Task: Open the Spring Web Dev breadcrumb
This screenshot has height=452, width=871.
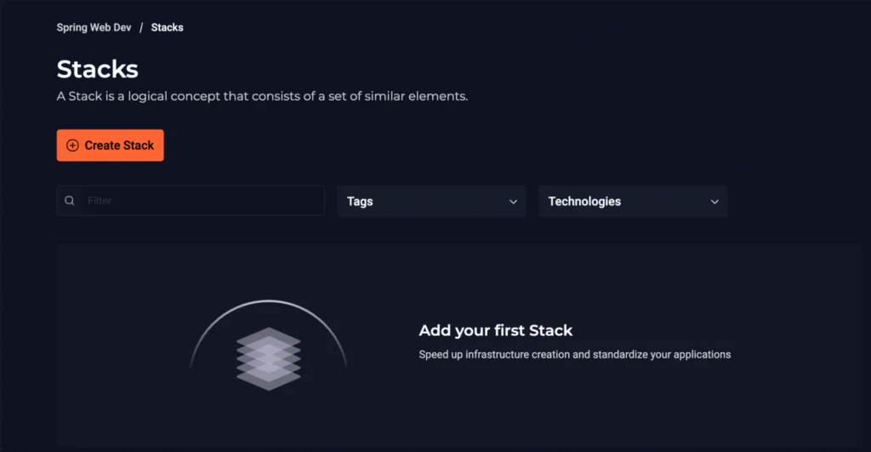Action: [94, 27]
